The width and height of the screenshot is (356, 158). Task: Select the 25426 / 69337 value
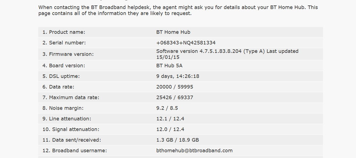[x=175, y=98]
